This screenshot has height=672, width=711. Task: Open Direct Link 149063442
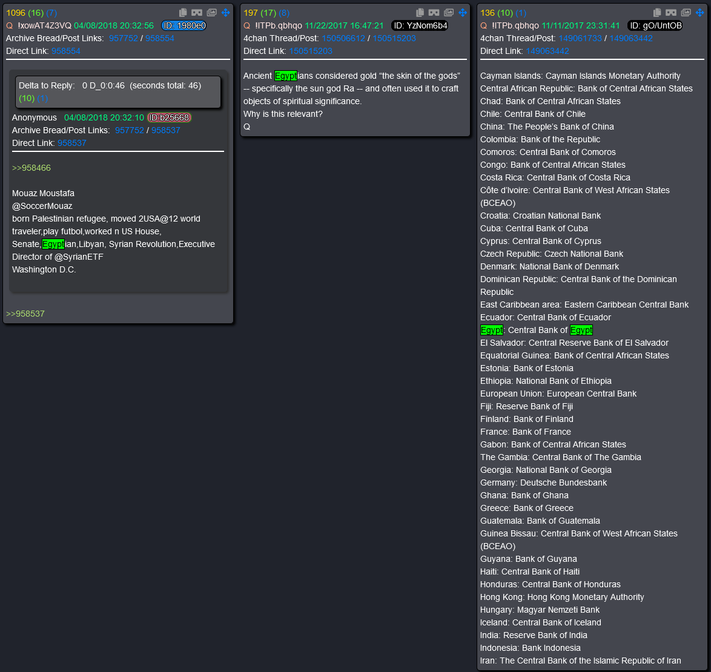tap(547, 51)
